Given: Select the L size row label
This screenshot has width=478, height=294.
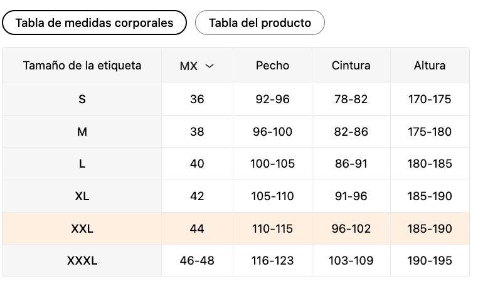Looking at the screenshot, I should click(82, 164).
